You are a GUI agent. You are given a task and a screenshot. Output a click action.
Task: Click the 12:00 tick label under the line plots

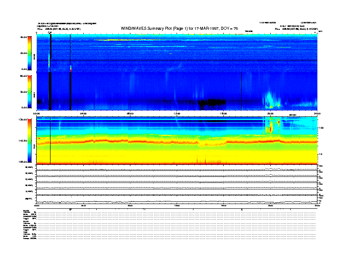click(x=177, y=205)
